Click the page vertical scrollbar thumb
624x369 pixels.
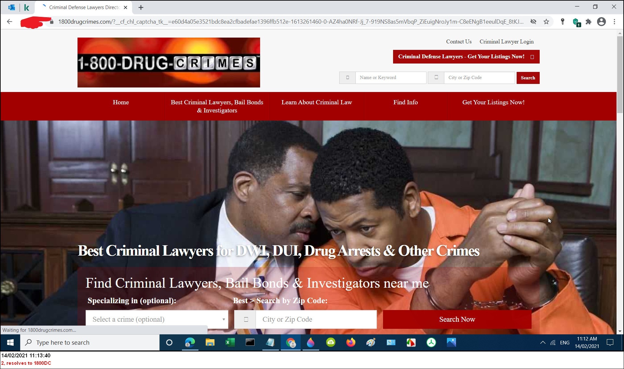(620, 75)
